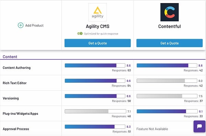Click the Add Product label
206x136 pixels.
34,25
